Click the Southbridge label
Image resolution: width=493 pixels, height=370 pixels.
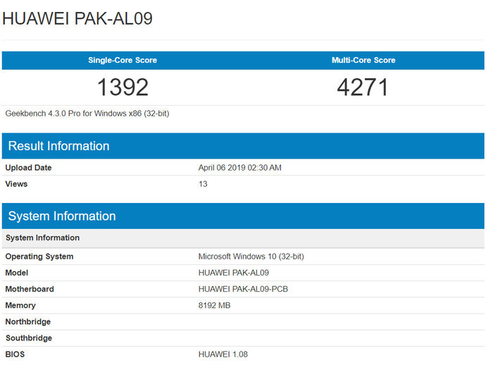click(x=29, y=338)
